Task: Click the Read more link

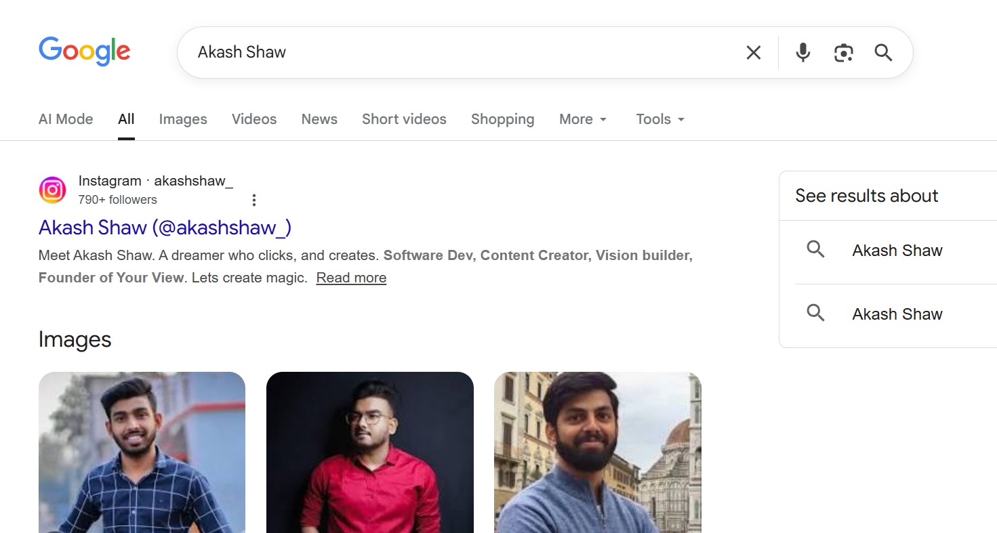Action: tap(351, 278)
